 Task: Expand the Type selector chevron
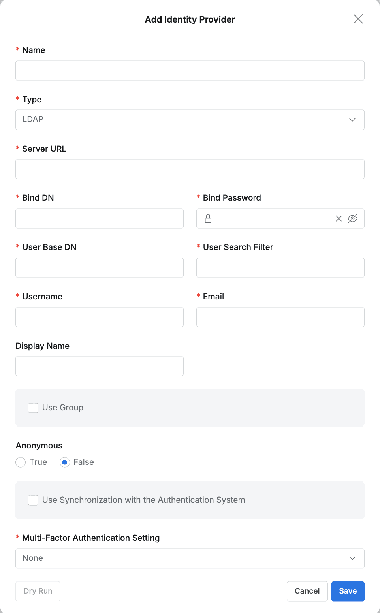(352, 120)
